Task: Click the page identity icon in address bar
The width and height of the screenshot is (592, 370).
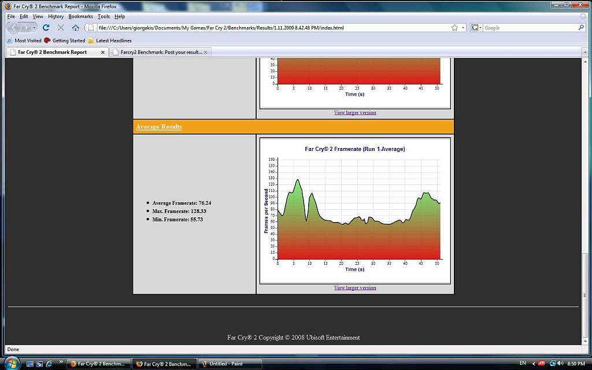Action: point(91,28)
